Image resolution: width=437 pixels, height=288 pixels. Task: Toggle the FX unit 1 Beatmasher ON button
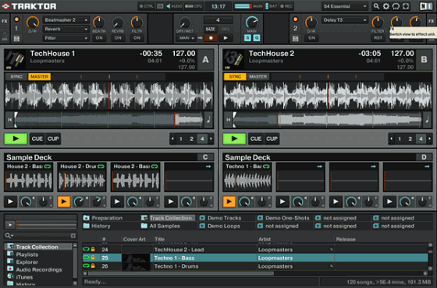coord(99,38)
